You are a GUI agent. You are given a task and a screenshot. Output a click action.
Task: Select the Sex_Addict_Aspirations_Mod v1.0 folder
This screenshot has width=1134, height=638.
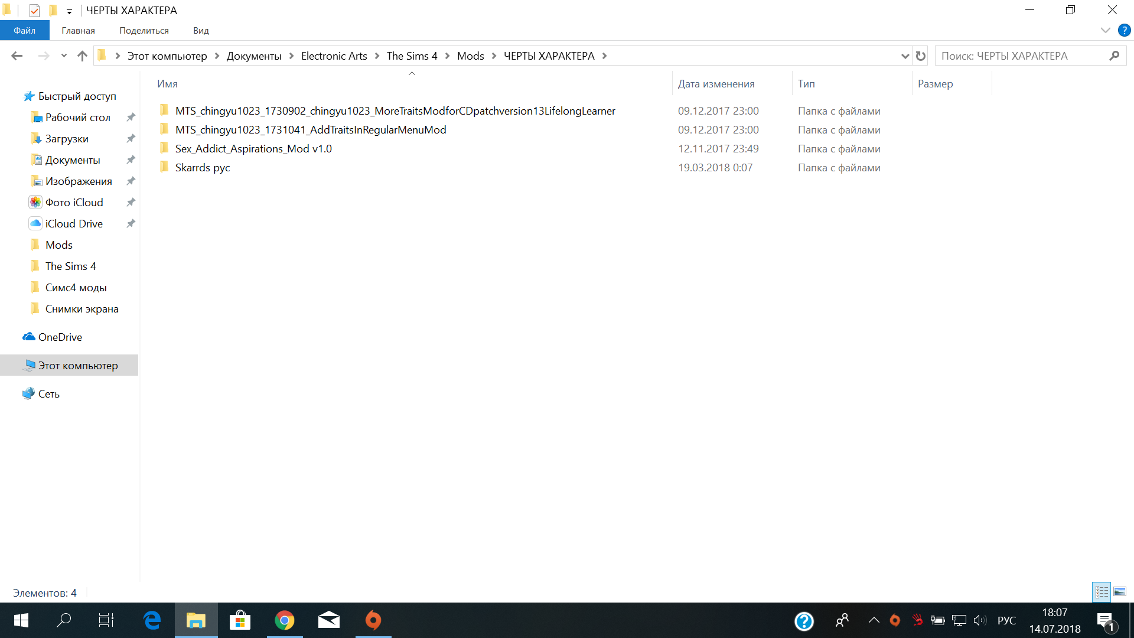[253, 149]
